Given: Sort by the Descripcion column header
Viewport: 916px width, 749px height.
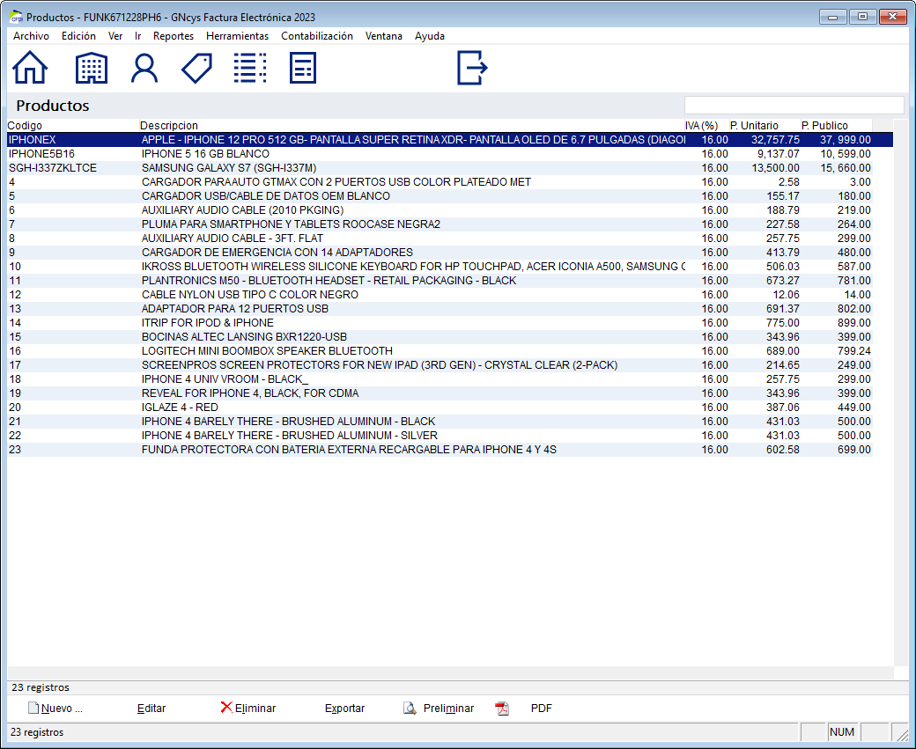Looking at the screenshot, I should 412,126.
